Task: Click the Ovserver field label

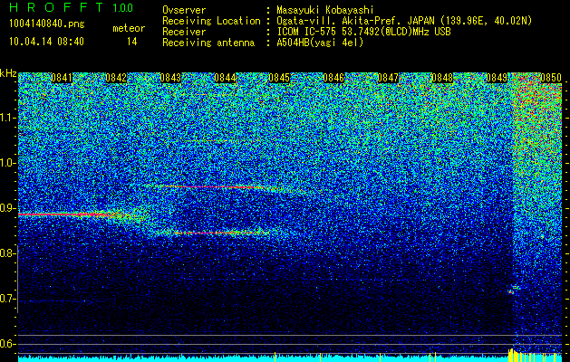Action: (184, 10)
